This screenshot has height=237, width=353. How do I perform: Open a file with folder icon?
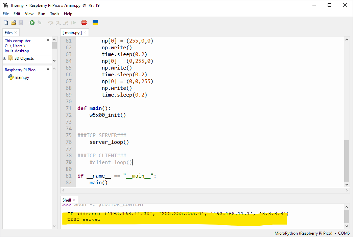point(14,23)
